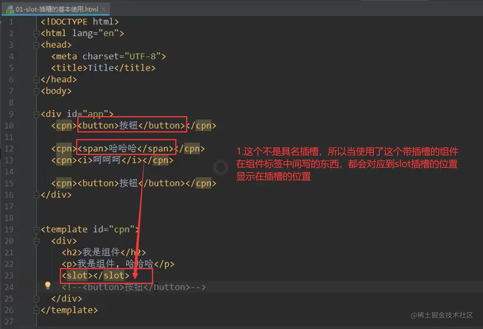The image size is (483, 329).
Task: Click the <p>我是组件, 哈哈哈</p> line
Action: pyautogui.click(x=118, y=264)
